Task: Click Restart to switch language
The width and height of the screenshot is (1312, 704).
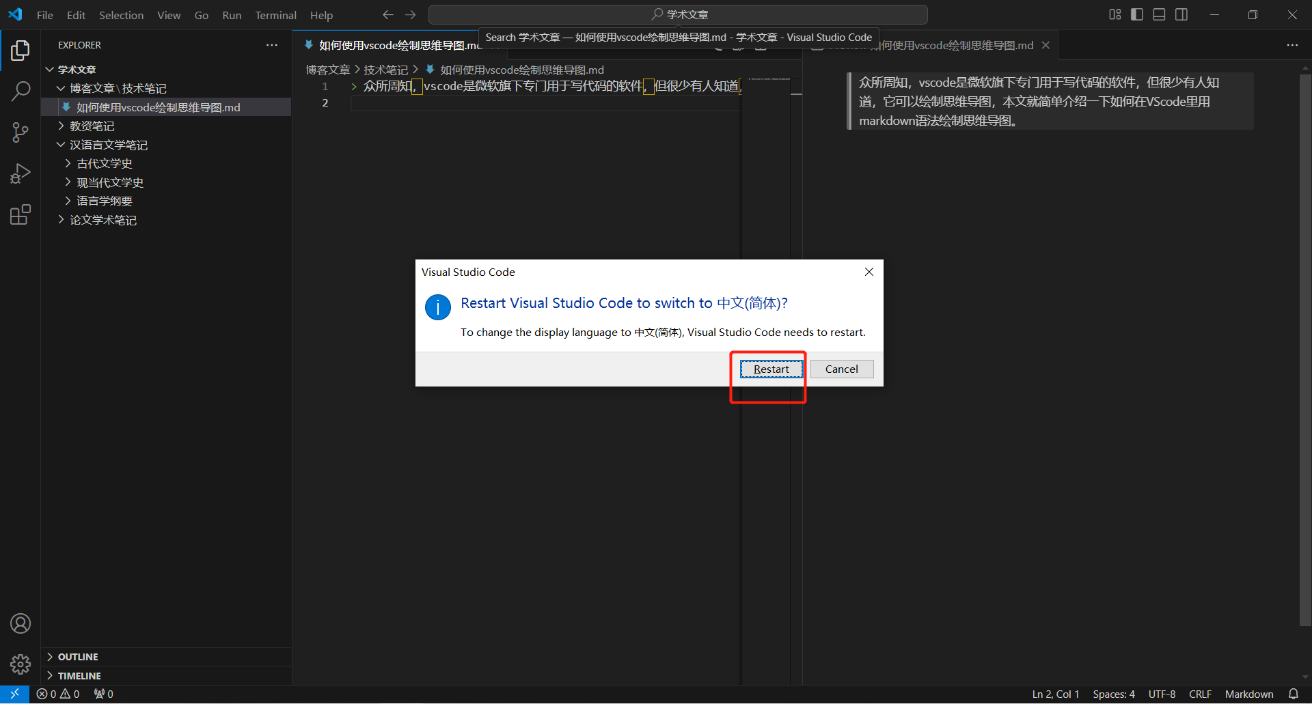Action: coord(771,369)
